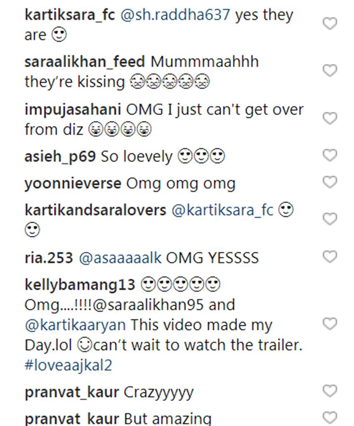Like saraalikhan_feed's "they're kissing" comment
The height and width of the screenshot is (426, 354).
click(x=330, y=71)
